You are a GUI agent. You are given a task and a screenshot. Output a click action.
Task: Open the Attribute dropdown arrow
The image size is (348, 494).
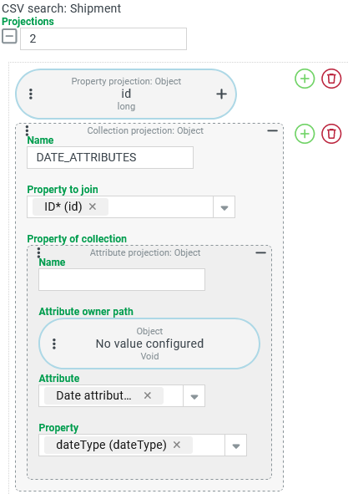pyautogui.click(x=194, y=396)
